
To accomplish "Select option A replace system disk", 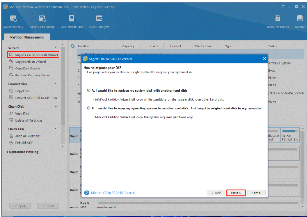I will pos(89,90).
